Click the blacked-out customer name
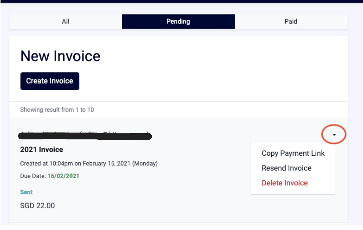This screenshot has height=230, width=363. 85,136
